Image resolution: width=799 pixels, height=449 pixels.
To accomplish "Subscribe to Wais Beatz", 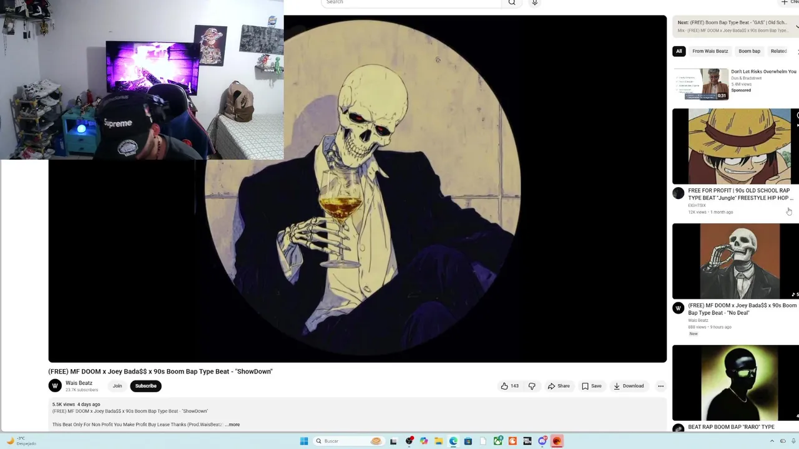I will [x=145, y=386].
